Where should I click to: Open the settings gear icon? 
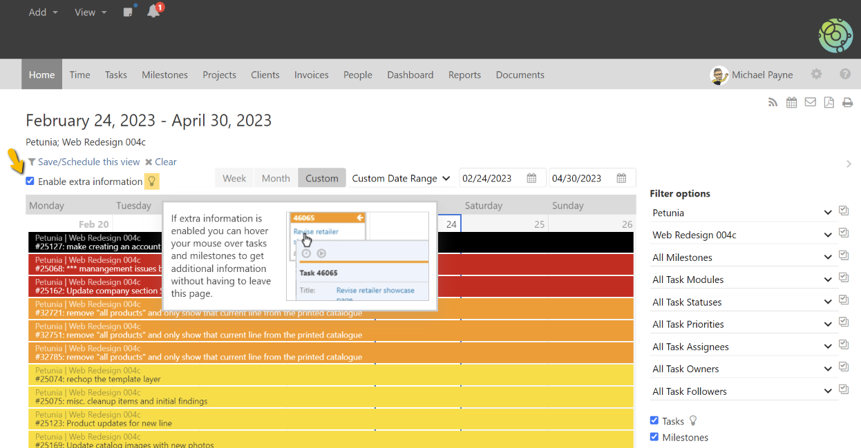[x=817, y=75]
